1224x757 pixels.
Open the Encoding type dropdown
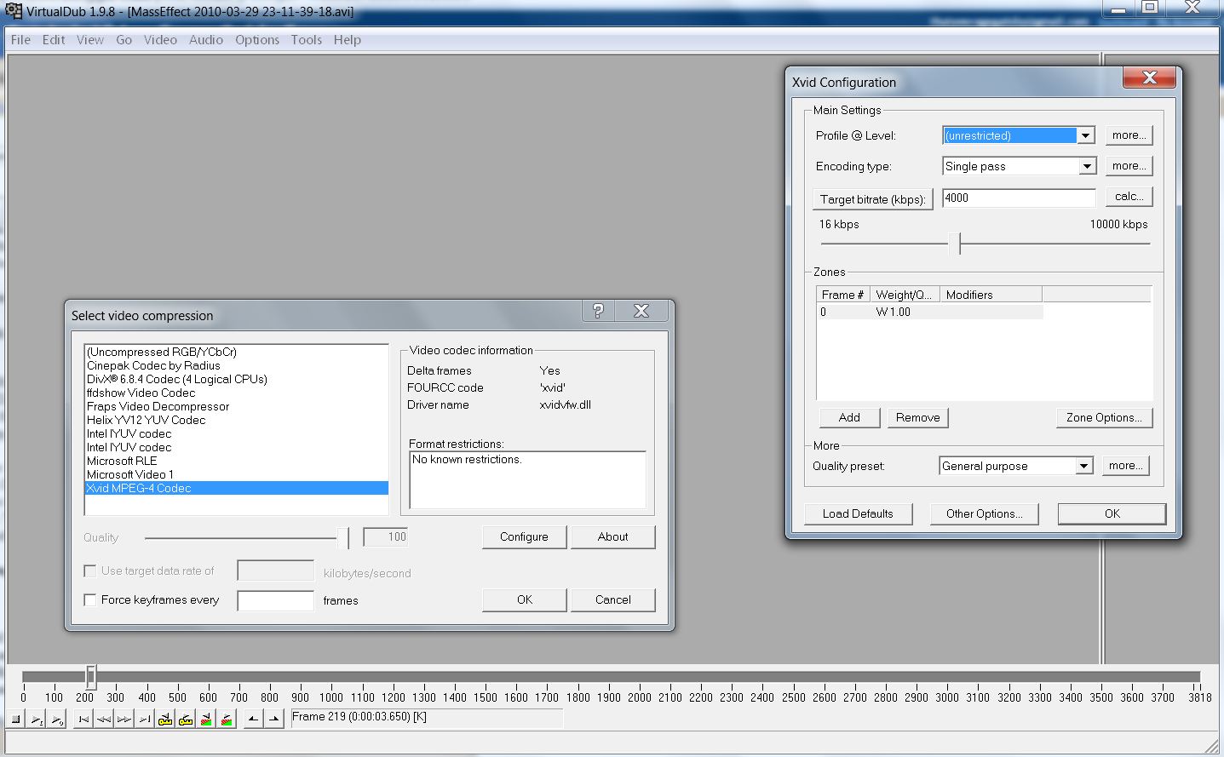(x=1087, y=166)
